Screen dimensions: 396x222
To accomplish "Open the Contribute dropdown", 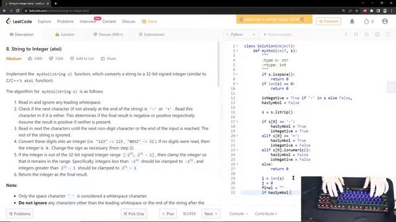I will 265,214.
